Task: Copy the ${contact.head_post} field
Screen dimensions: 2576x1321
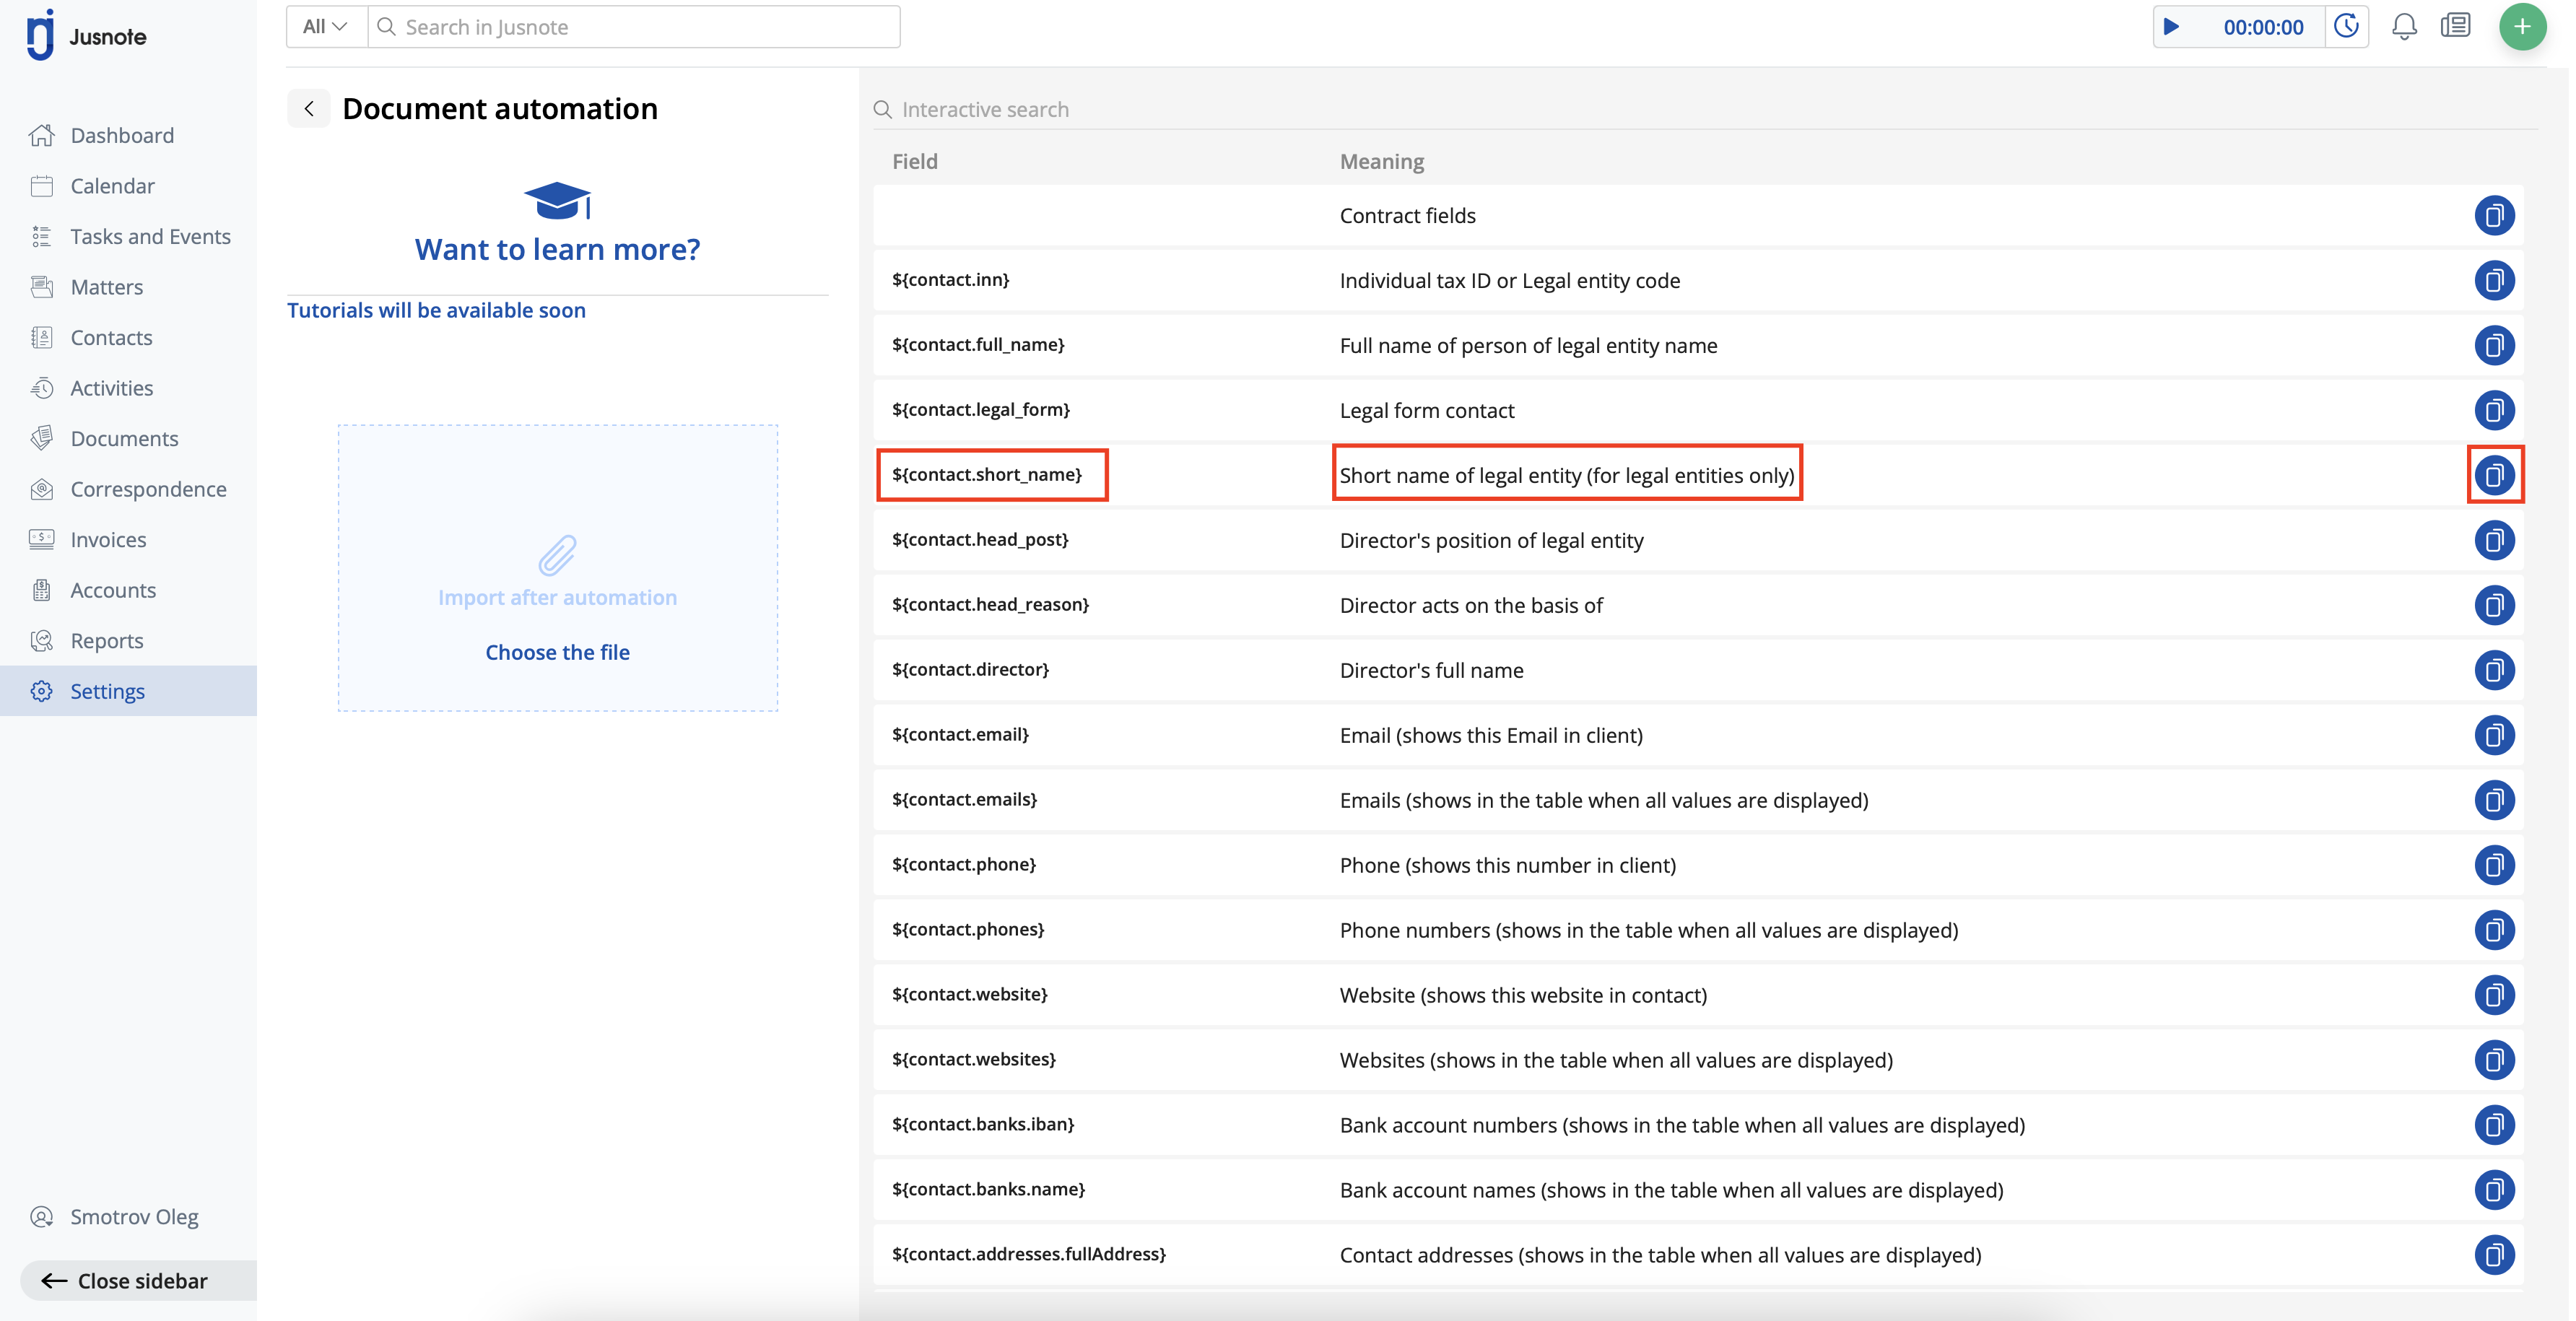Action: [x=2494, y=540]
